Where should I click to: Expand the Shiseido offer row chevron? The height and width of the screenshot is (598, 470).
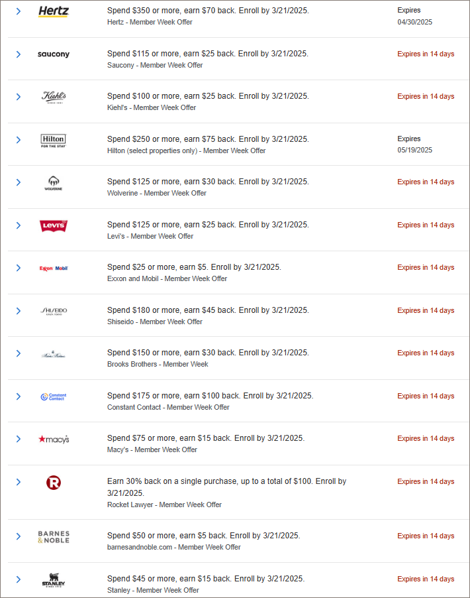point(19,311)
